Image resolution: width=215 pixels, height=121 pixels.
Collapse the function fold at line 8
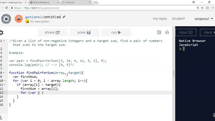4,73
